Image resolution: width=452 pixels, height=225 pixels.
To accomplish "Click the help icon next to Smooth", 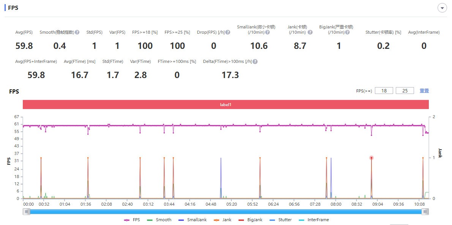I will point(77,33).
